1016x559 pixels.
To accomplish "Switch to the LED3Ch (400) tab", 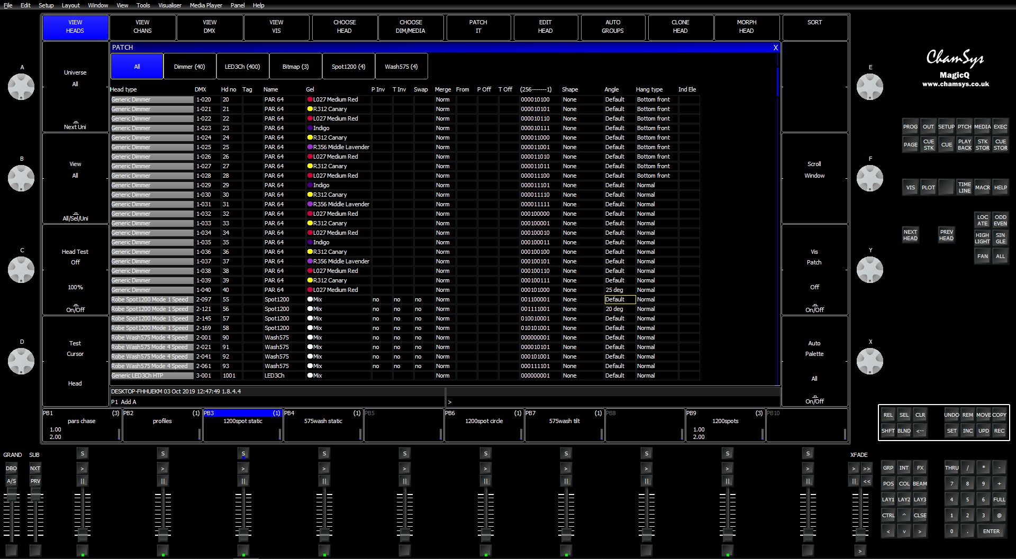I will 242,67.
